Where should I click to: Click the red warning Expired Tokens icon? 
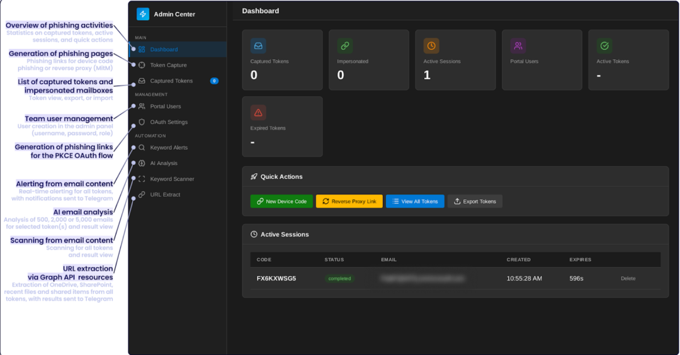pyautogui.click(x=258, y=112)
